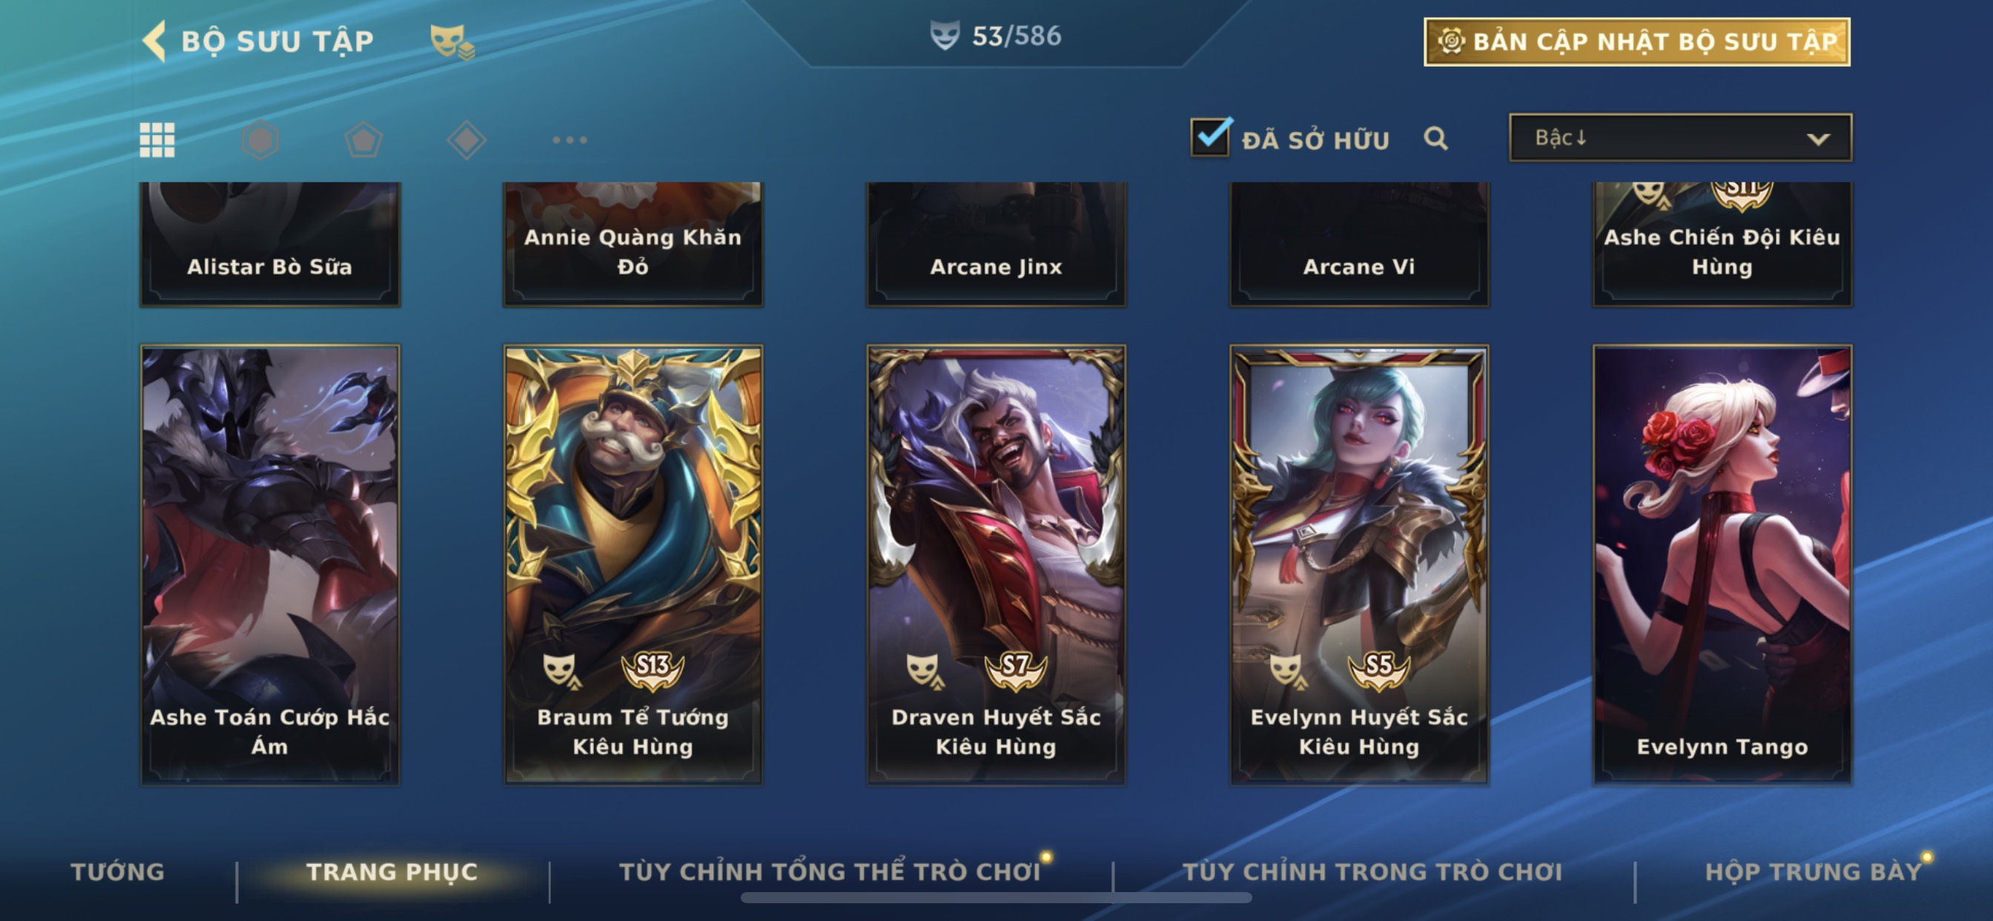
Task: Click the horizontal scrollbar at bottom
Action: coord(996,898)
